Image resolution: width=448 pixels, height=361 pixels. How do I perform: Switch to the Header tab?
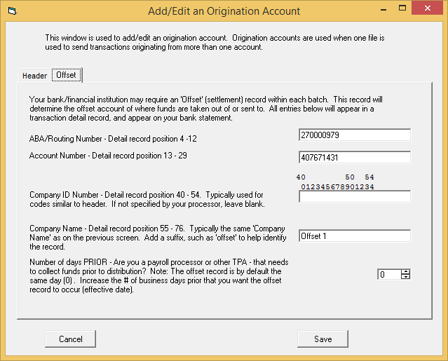[x=34, y=76]
